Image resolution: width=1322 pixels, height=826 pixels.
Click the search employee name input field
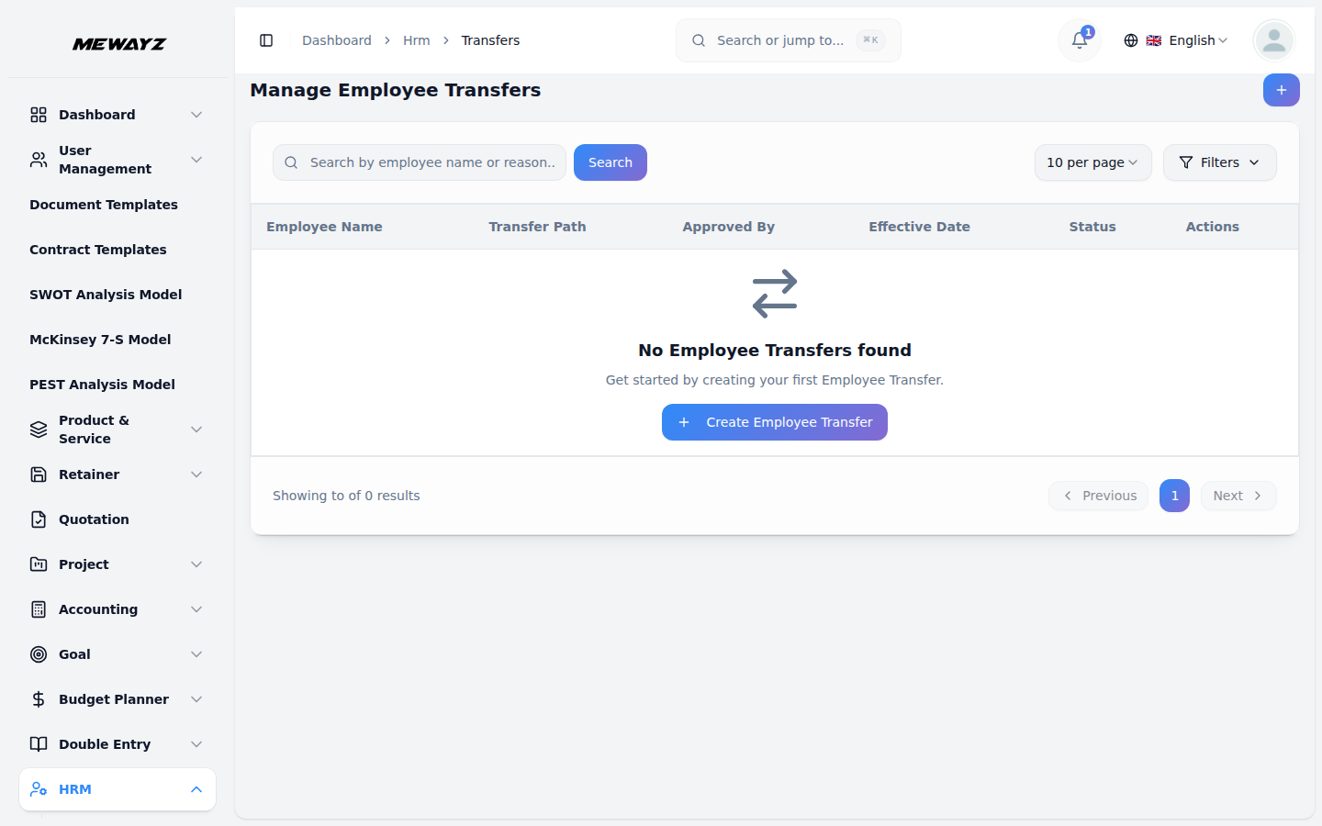pyautogui.click(x=419, y=162)
